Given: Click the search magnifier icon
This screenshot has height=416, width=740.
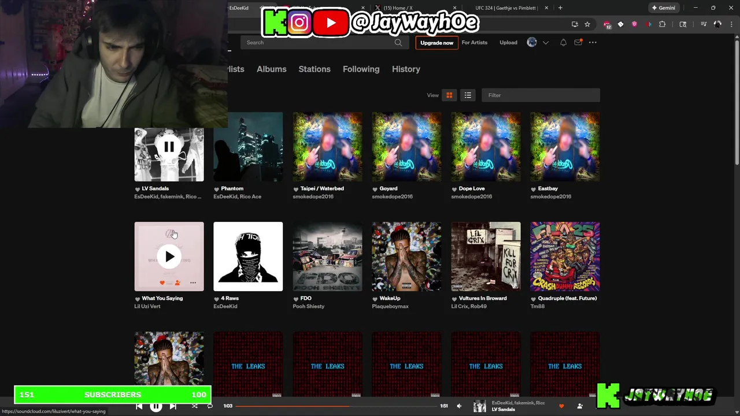Looking at the screenshot, I should tap(398, 43).
